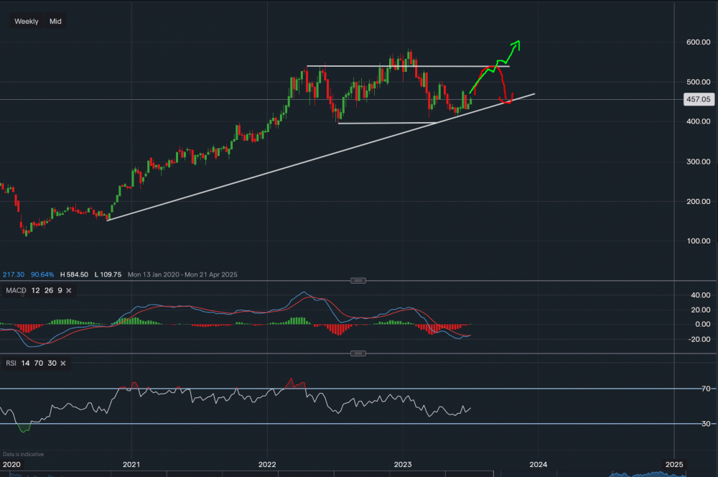Click the current price label 457.05
The image size is (718, 477).
(x=698, y=98)
